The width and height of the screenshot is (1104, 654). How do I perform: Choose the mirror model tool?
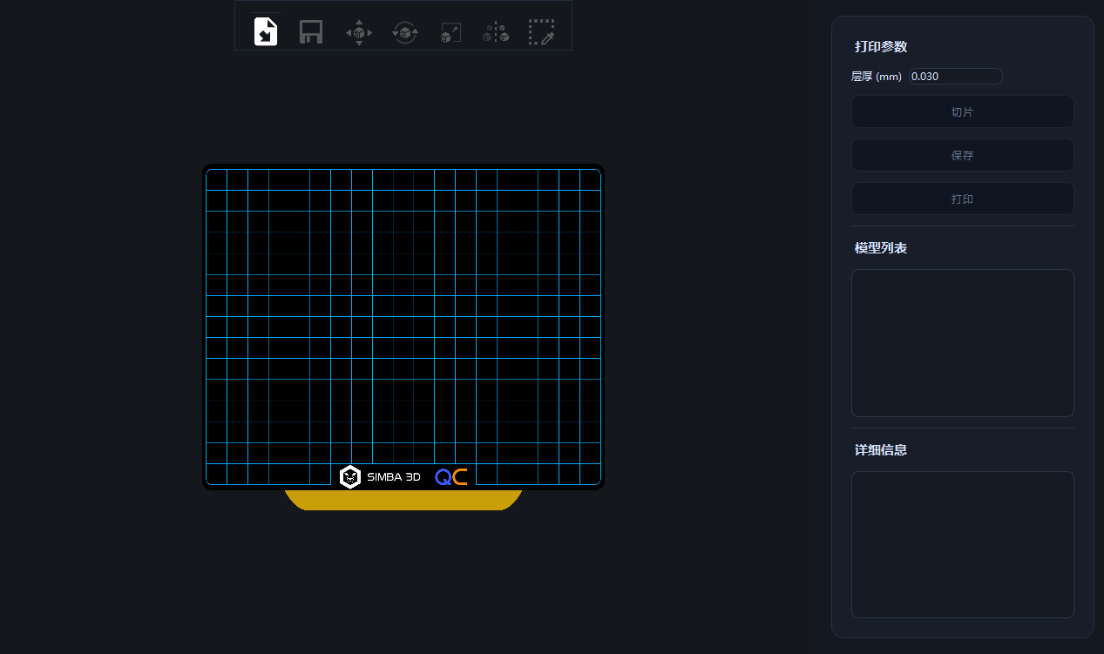click(x=496, y=32)
